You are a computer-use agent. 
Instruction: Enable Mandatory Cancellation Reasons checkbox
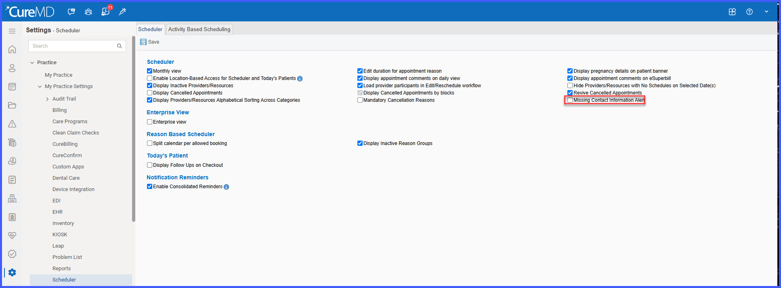pyautogui.click(x=360, y=100)
